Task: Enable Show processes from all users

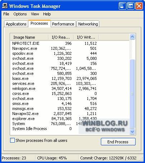Action: click(x=12, y=140)
